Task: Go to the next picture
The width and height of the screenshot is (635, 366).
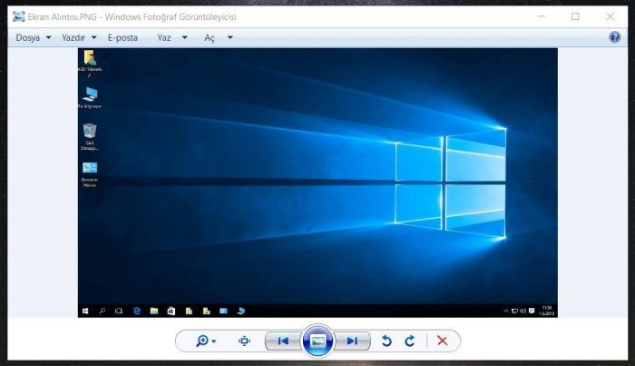Action: click(x=352, y=341)
